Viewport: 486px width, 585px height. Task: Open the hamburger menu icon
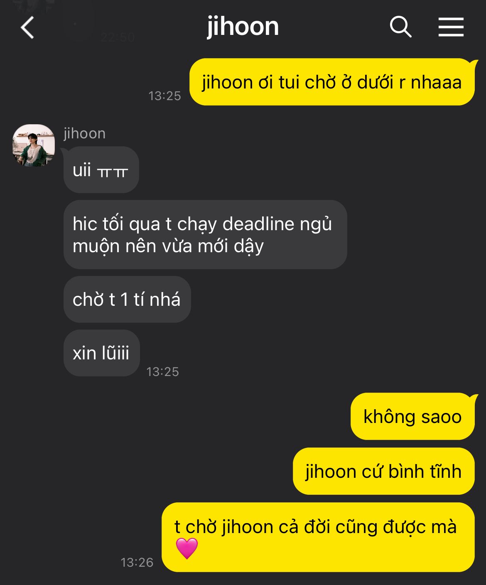pyautogui.click(x=451, y=27)
